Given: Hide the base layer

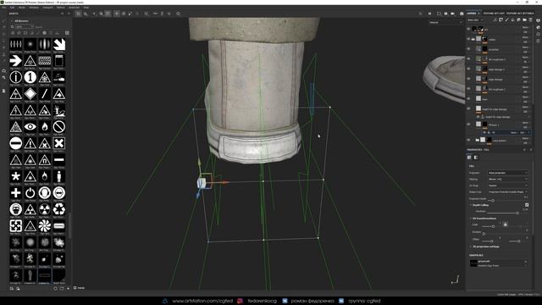Looking at the screenshot, I should coord(468,99).
